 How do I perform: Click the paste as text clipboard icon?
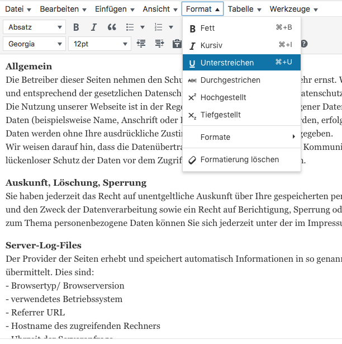pyautogui.click(x=177, y=44)
